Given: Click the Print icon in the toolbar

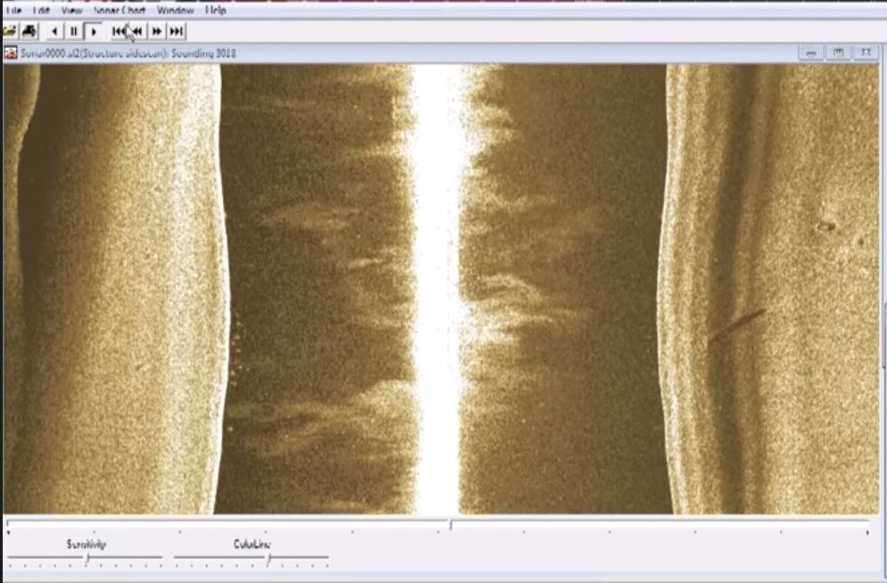Looking at the screenshot, I should (29, 31).
